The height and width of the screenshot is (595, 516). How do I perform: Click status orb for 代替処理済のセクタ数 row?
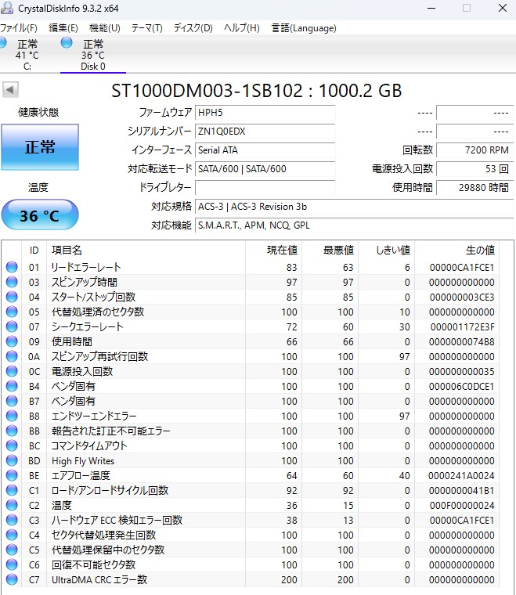point(12,312)
